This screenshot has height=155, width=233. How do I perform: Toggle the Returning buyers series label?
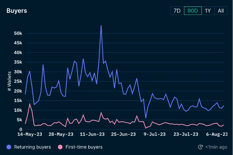coord(32,147)
